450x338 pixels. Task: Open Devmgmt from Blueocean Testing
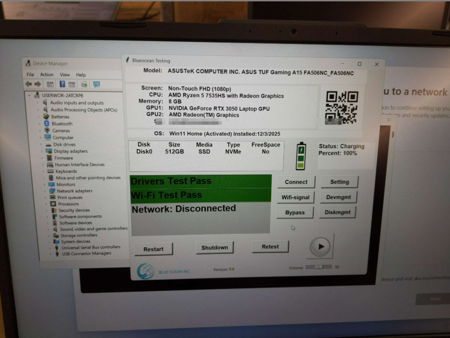pyautogui.click(x=338, y=197)
